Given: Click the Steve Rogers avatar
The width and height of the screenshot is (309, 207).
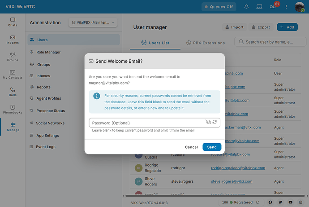Looking at the screenshot, I should point(138,181).
